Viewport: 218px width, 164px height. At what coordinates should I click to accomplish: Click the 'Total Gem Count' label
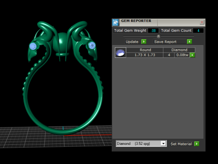tap(176, 31)
